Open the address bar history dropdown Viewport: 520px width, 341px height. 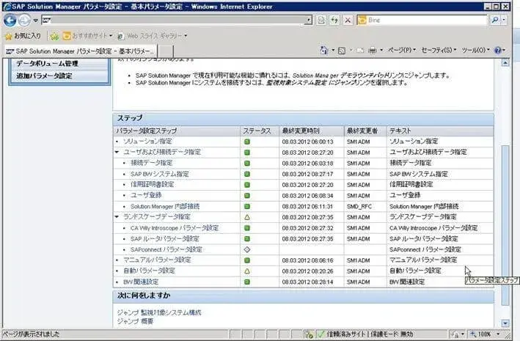309,21
